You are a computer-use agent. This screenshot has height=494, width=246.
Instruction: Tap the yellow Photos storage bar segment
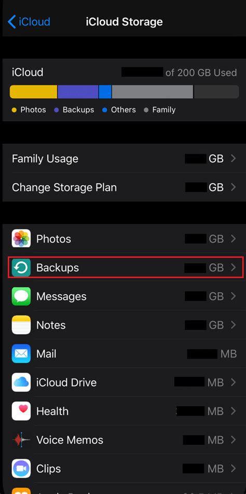point(33,92)
